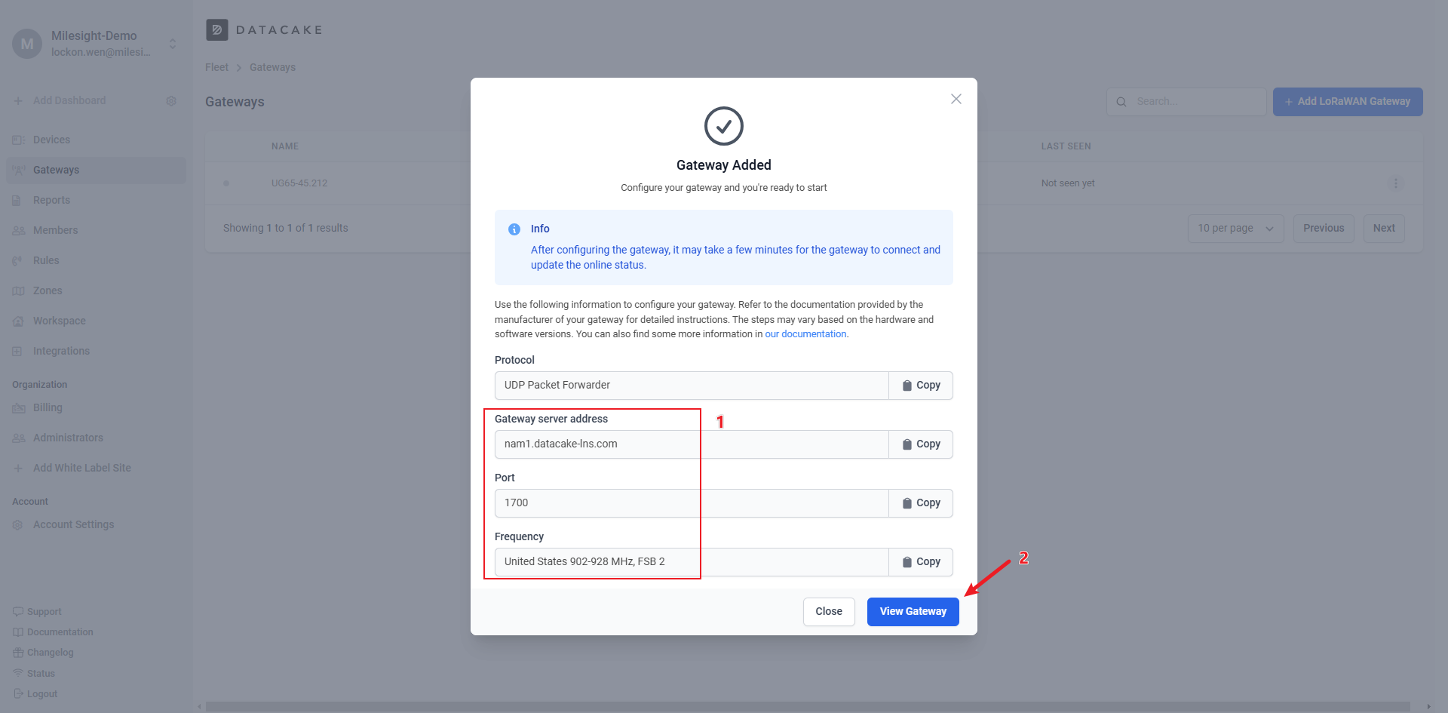Click the Integrations sidebar icon
This screenshot has width=1448, height=713.
(x=17, y=352)
